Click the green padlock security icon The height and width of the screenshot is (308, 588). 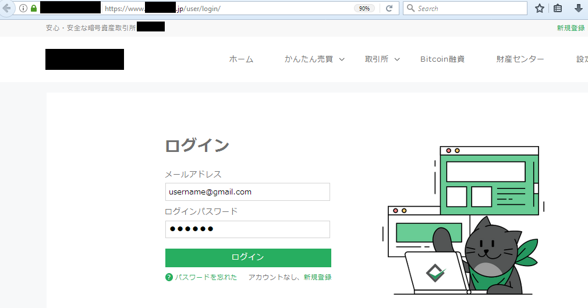pyautogui.click(x=34, y=9)
